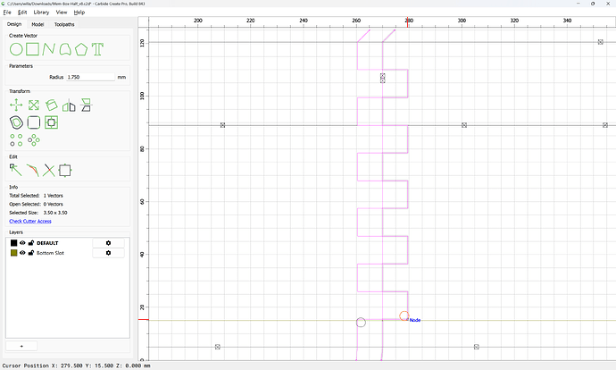Open the Offset Vectors tool
The width and height of the screenshot is (616, 370).
click(16, 122)
